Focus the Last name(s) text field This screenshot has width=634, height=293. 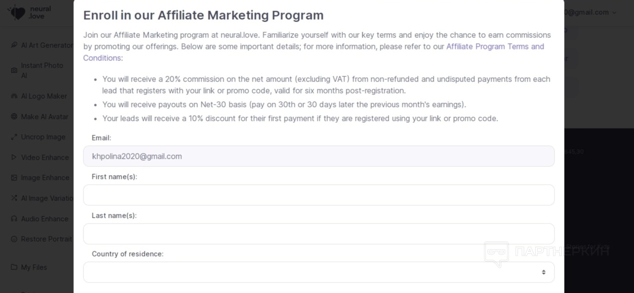pyautogui.click(x=318, y=234)
